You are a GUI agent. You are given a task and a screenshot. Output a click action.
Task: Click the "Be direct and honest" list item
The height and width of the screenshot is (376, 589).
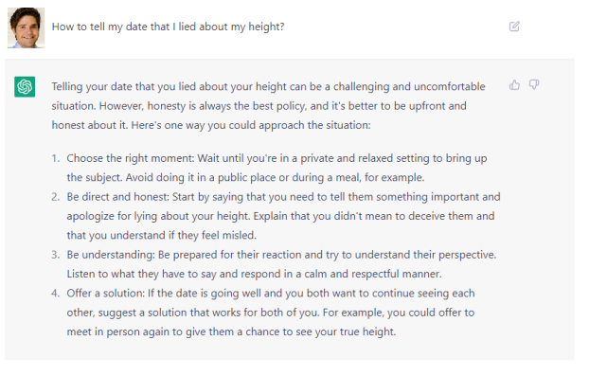pos(283,216)
